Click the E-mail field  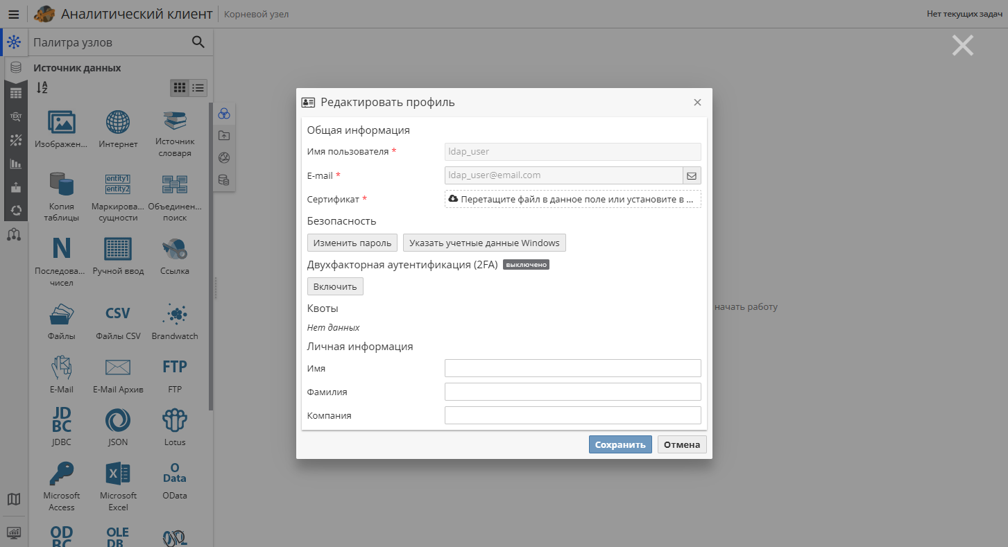click(x=563, y=175)
